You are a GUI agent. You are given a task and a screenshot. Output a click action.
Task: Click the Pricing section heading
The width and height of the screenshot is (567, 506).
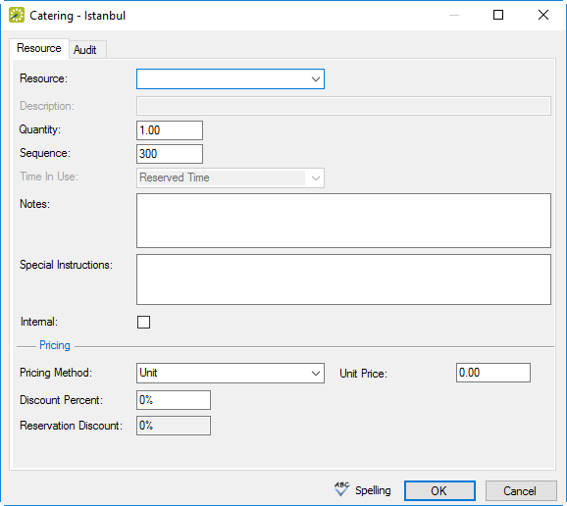point(55,345)
